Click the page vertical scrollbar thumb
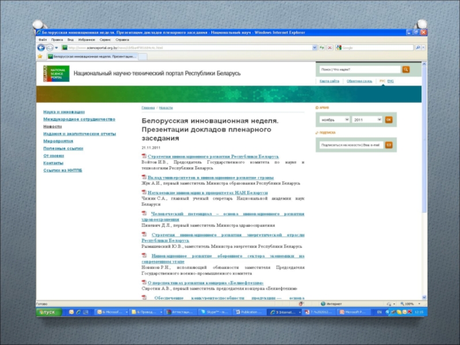 pos(424,139)
